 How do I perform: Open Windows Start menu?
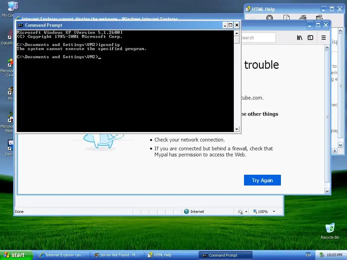[x=16, y=255]
